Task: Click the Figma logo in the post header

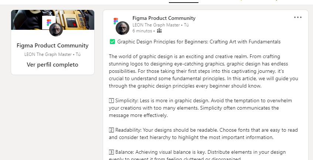Action: click(116, 21)
